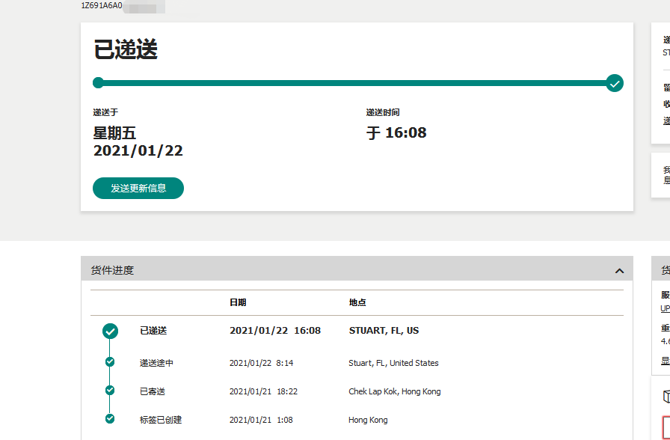The width and height of the screenshot is (670, 440).
Task: Click the 发送更新信息 button
Action: click(x=138, y=189)
